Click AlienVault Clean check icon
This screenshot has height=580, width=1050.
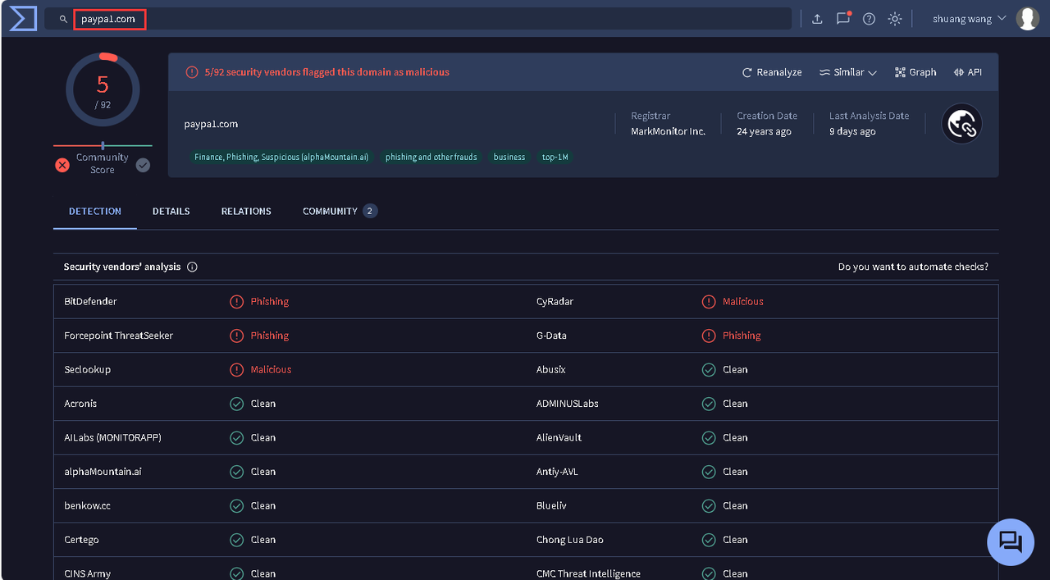[x=709, y=437]
